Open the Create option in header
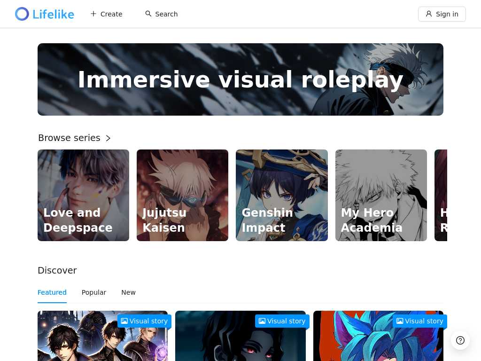The width and height of the screenshot is (481, 361). coord(107,14)
